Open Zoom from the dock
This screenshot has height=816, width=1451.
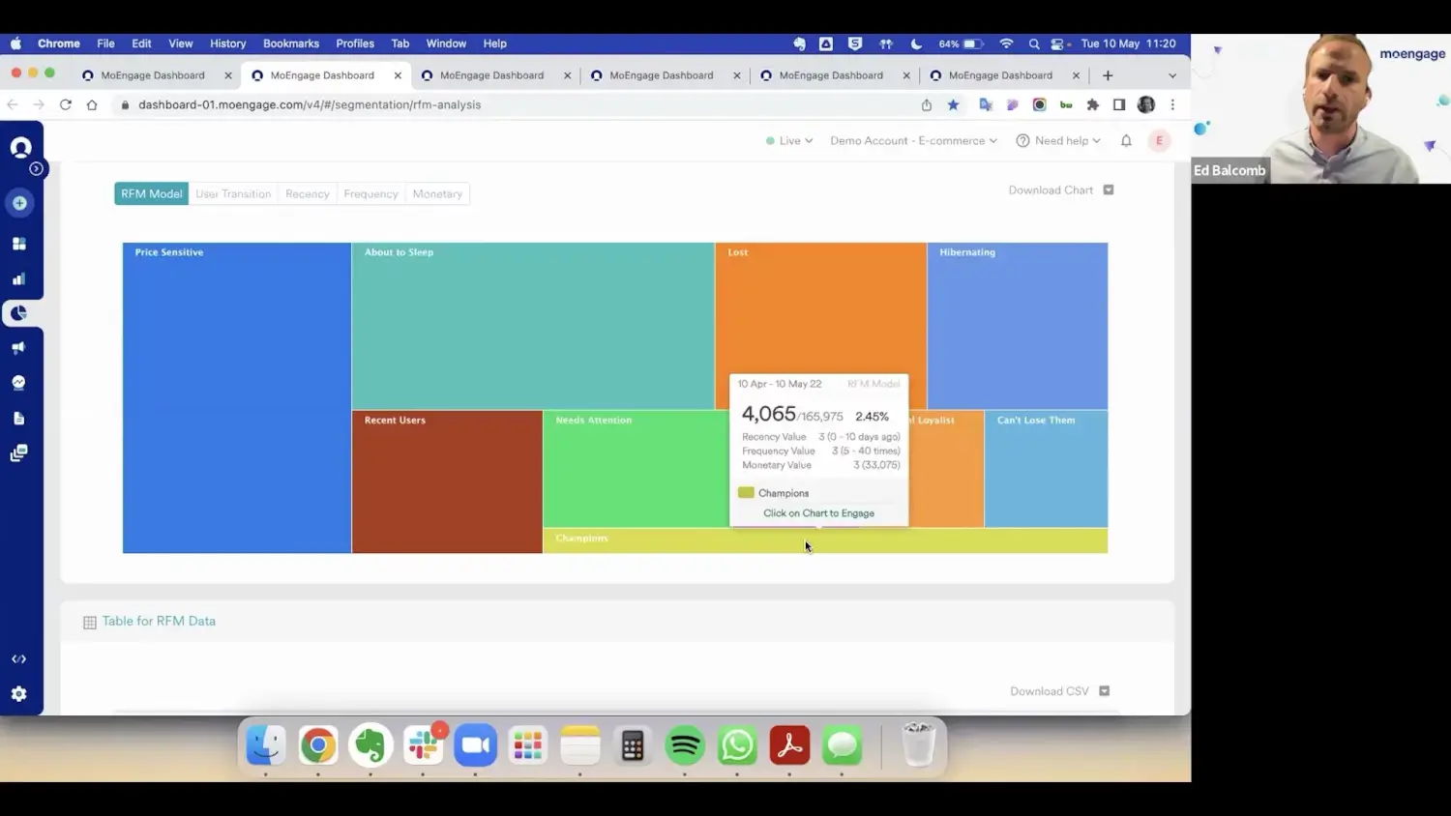click(x=476, y=745)
